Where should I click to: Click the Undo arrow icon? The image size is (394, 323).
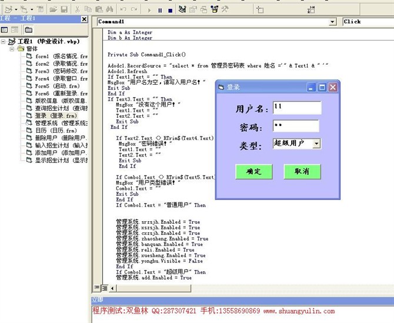123,9
